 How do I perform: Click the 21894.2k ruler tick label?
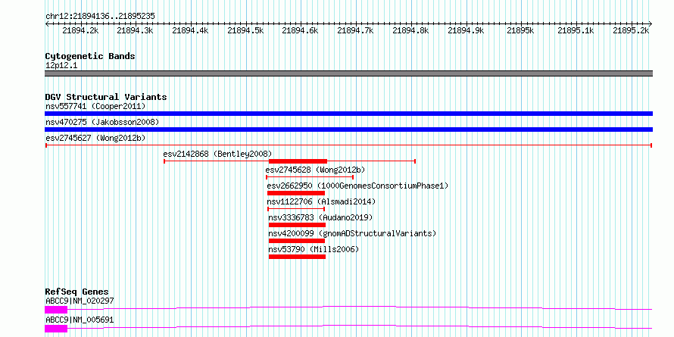(80, 30)
